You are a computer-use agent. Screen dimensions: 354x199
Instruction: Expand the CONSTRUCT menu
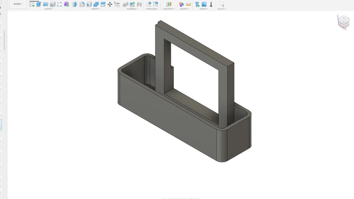[x=169, y=9]
